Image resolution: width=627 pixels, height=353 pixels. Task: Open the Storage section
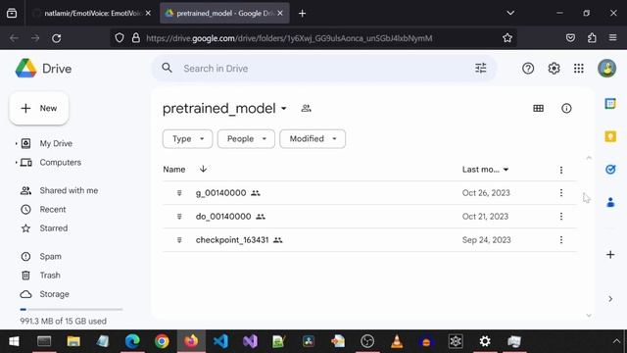click(x=55, y=294)
